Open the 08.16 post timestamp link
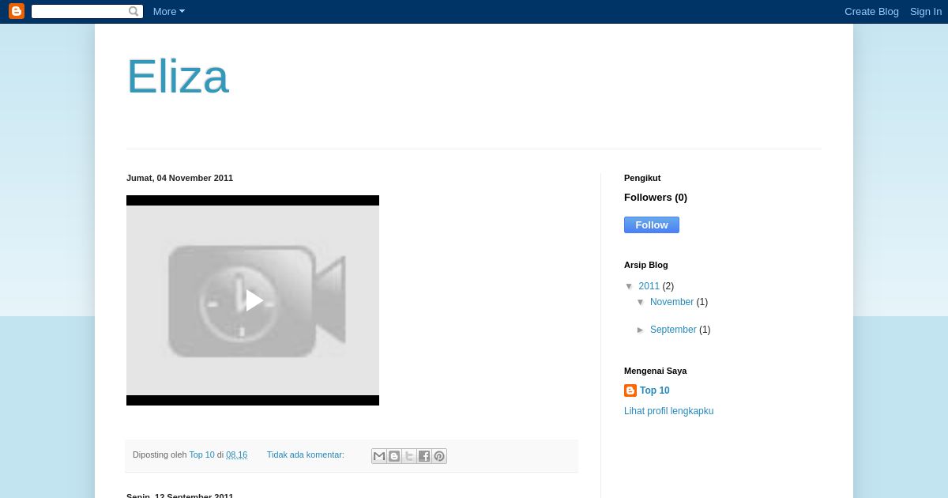This screenshot has width=948, height=498. click(236, 455)
